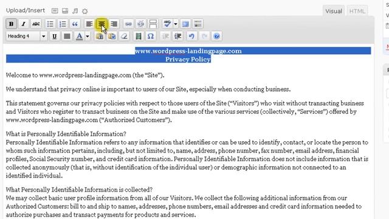Insert embedded media
The height and width of the screenshot is (219, 389).
pyautogui.click(x=139, y=36)
